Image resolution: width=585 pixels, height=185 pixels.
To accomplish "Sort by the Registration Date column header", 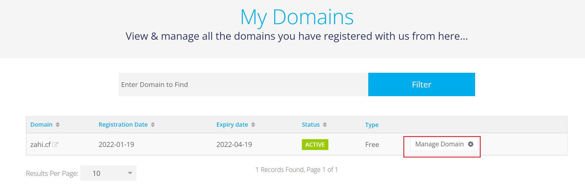I will point(123,125).
